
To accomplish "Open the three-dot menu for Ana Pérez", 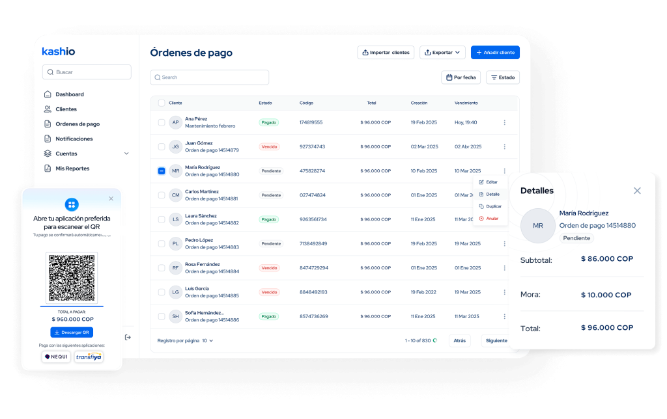I will click(504, 122).
